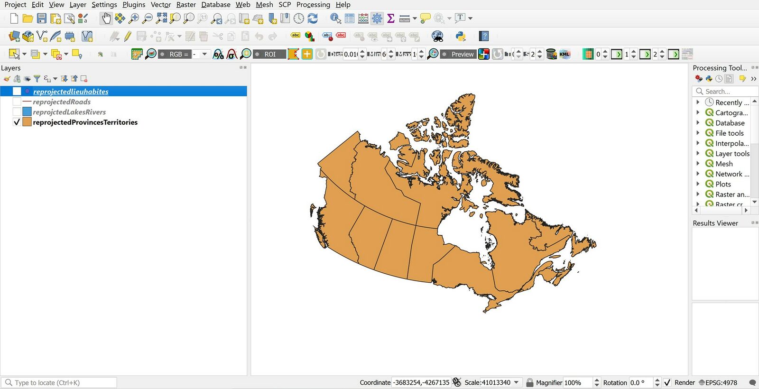The image size is (759, 389).
Task: Open the Python console
Action: (460, 36)
